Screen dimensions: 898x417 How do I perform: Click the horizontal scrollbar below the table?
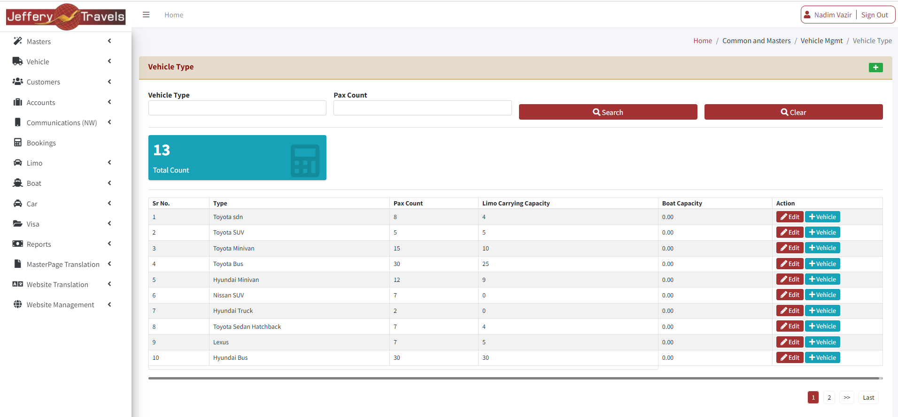pos(513,378)
